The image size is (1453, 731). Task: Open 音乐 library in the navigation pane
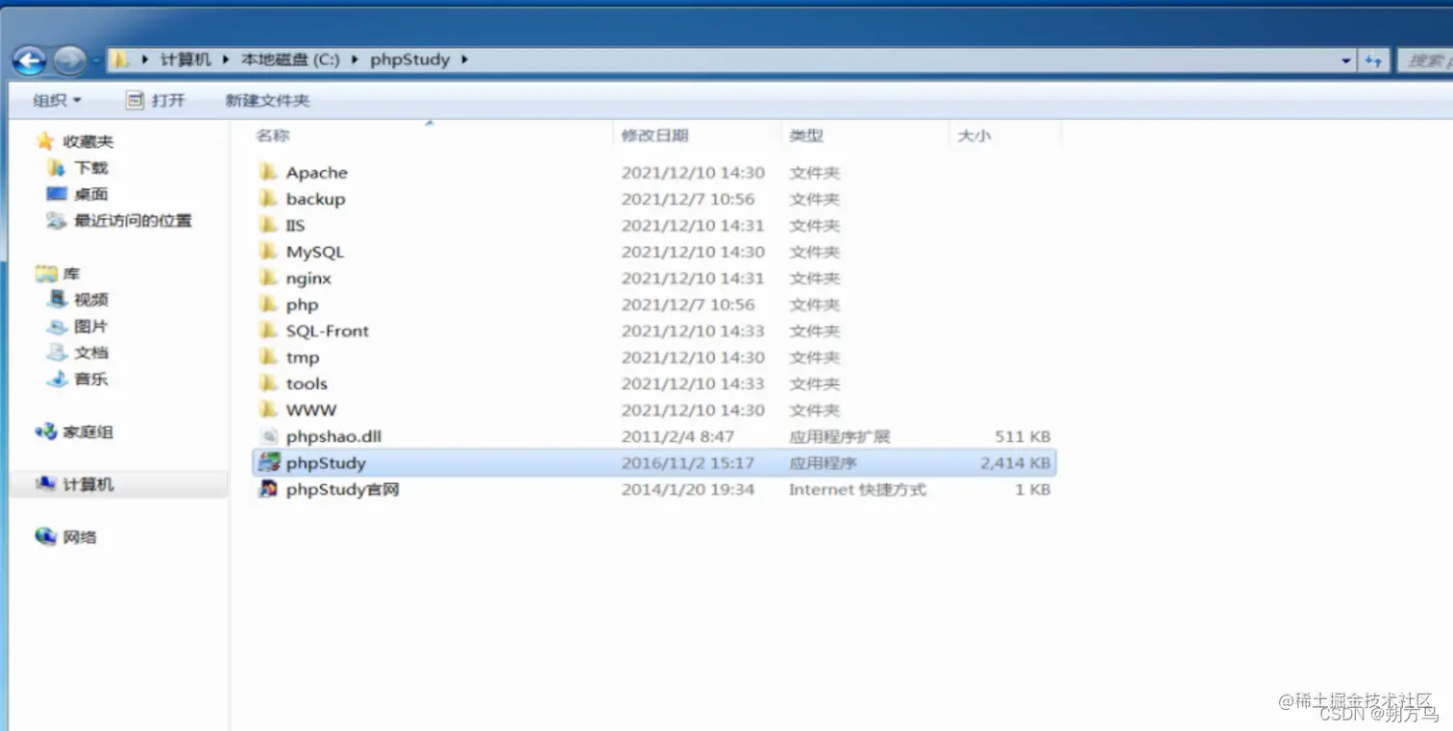[91, 378]
